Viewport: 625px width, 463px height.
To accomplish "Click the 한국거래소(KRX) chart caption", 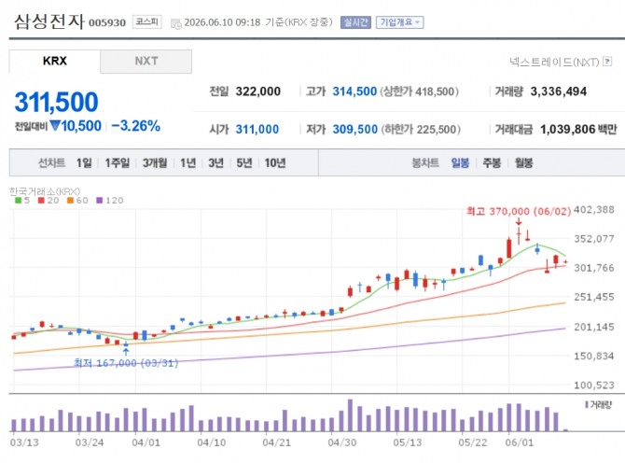I will (45, 191).
